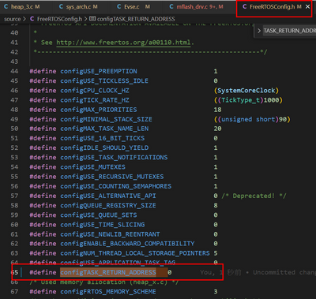Screen dimensions: 316x299
Task: Click the Uncommitted changes blame annotation
Action: tap(258, 272)
